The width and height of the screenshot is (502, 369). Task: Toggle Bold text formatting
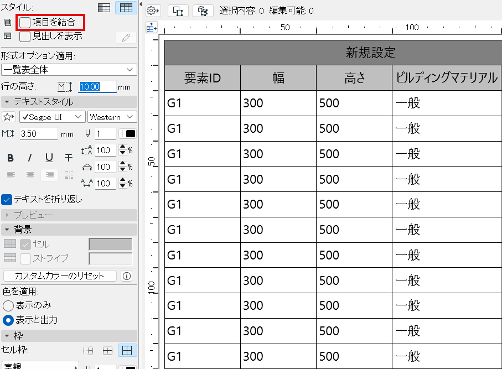[x=11, y=158]
